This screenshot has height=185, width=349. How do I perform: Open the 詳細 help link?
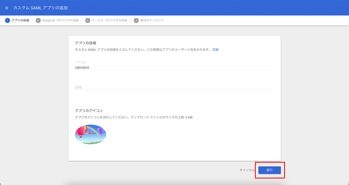click(215, 50)
